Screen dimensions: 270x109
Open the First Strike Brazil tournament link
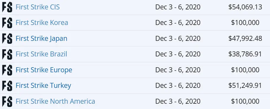tap(41, 54)
